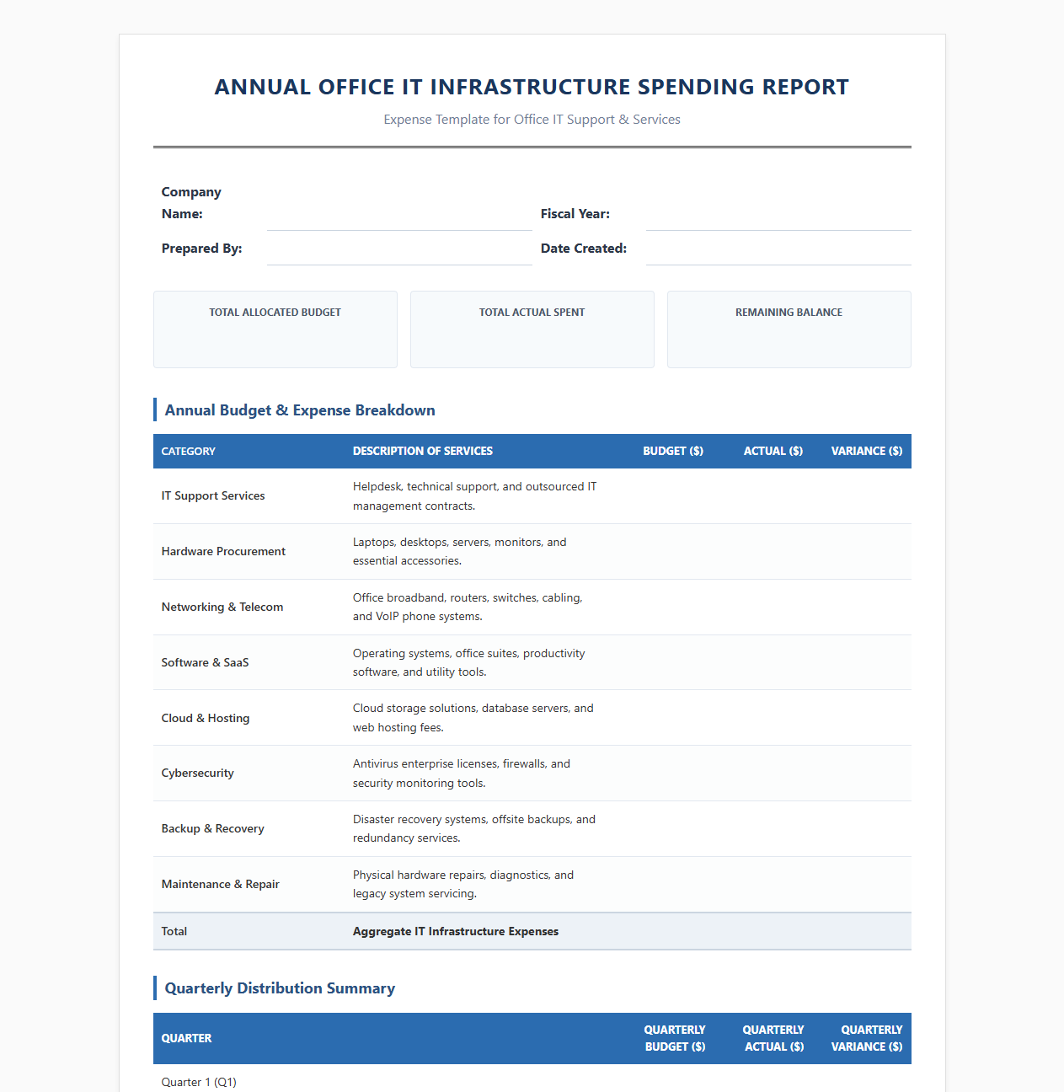Click the Office broadband, routers description
Screen dimensions: 1064x1092
pos(468,608)
